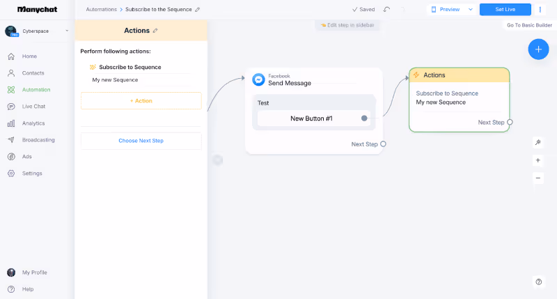
Task: Open the Cyberspace account avatar
Action: point(11,31)
